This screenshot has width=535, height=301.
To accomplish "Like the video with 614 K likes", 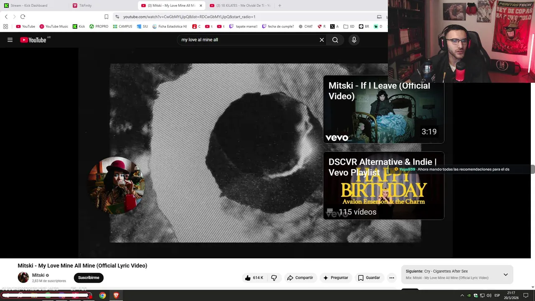I will coord(254,278).
